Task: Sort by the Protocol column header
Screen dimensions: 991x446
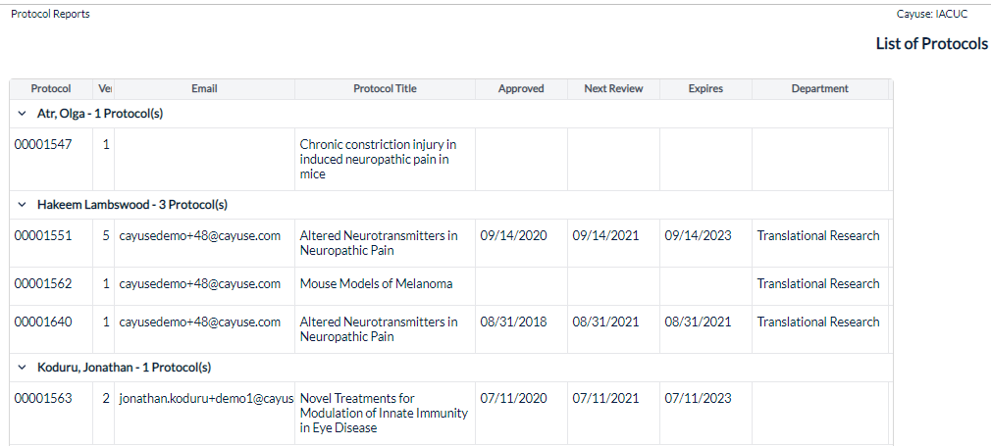Action: [51, 89]
